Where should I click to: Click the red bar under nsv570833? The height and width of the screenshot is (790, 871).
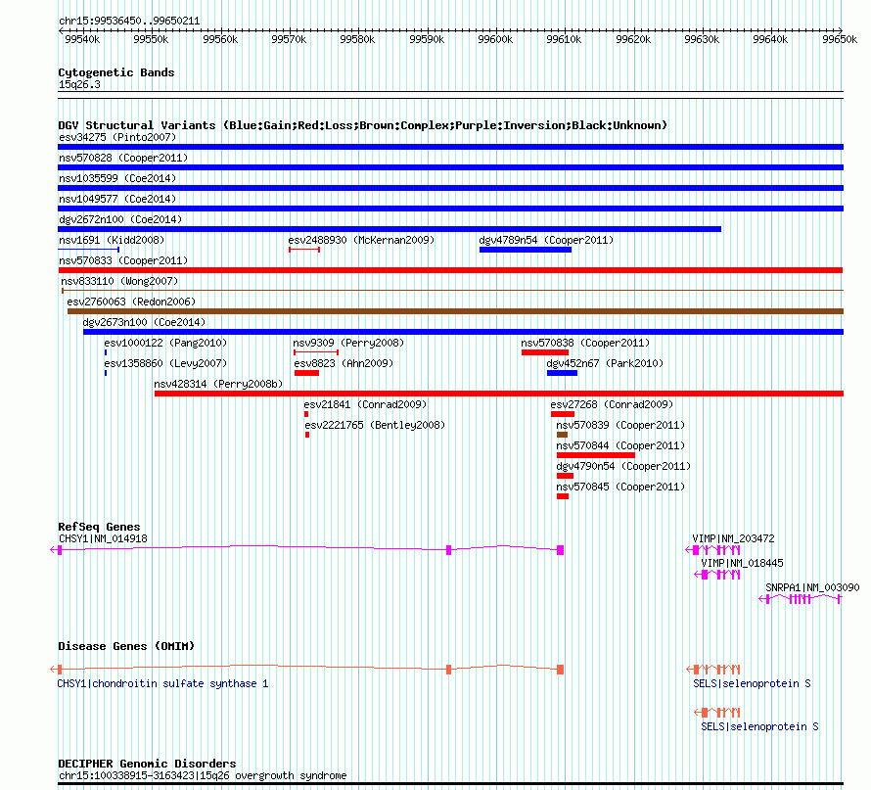450,270
